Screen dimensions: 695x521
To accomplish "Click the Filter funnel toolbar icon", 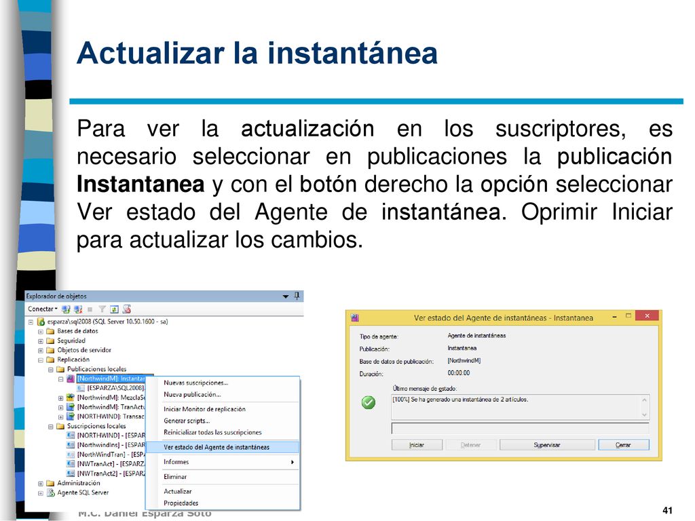I will pyautogui.click(x=102, y=309).
